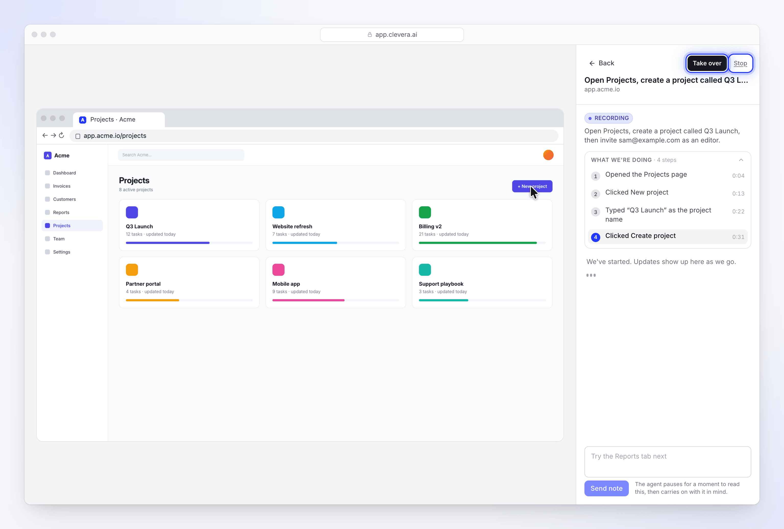Click the Q3 Launch progress bar
The width and height of the screenshot is (784, 529).
189,243
